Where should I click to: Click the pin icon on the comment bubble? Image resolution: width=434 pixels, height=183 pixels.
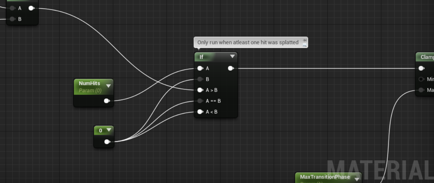tap(305, 40)
